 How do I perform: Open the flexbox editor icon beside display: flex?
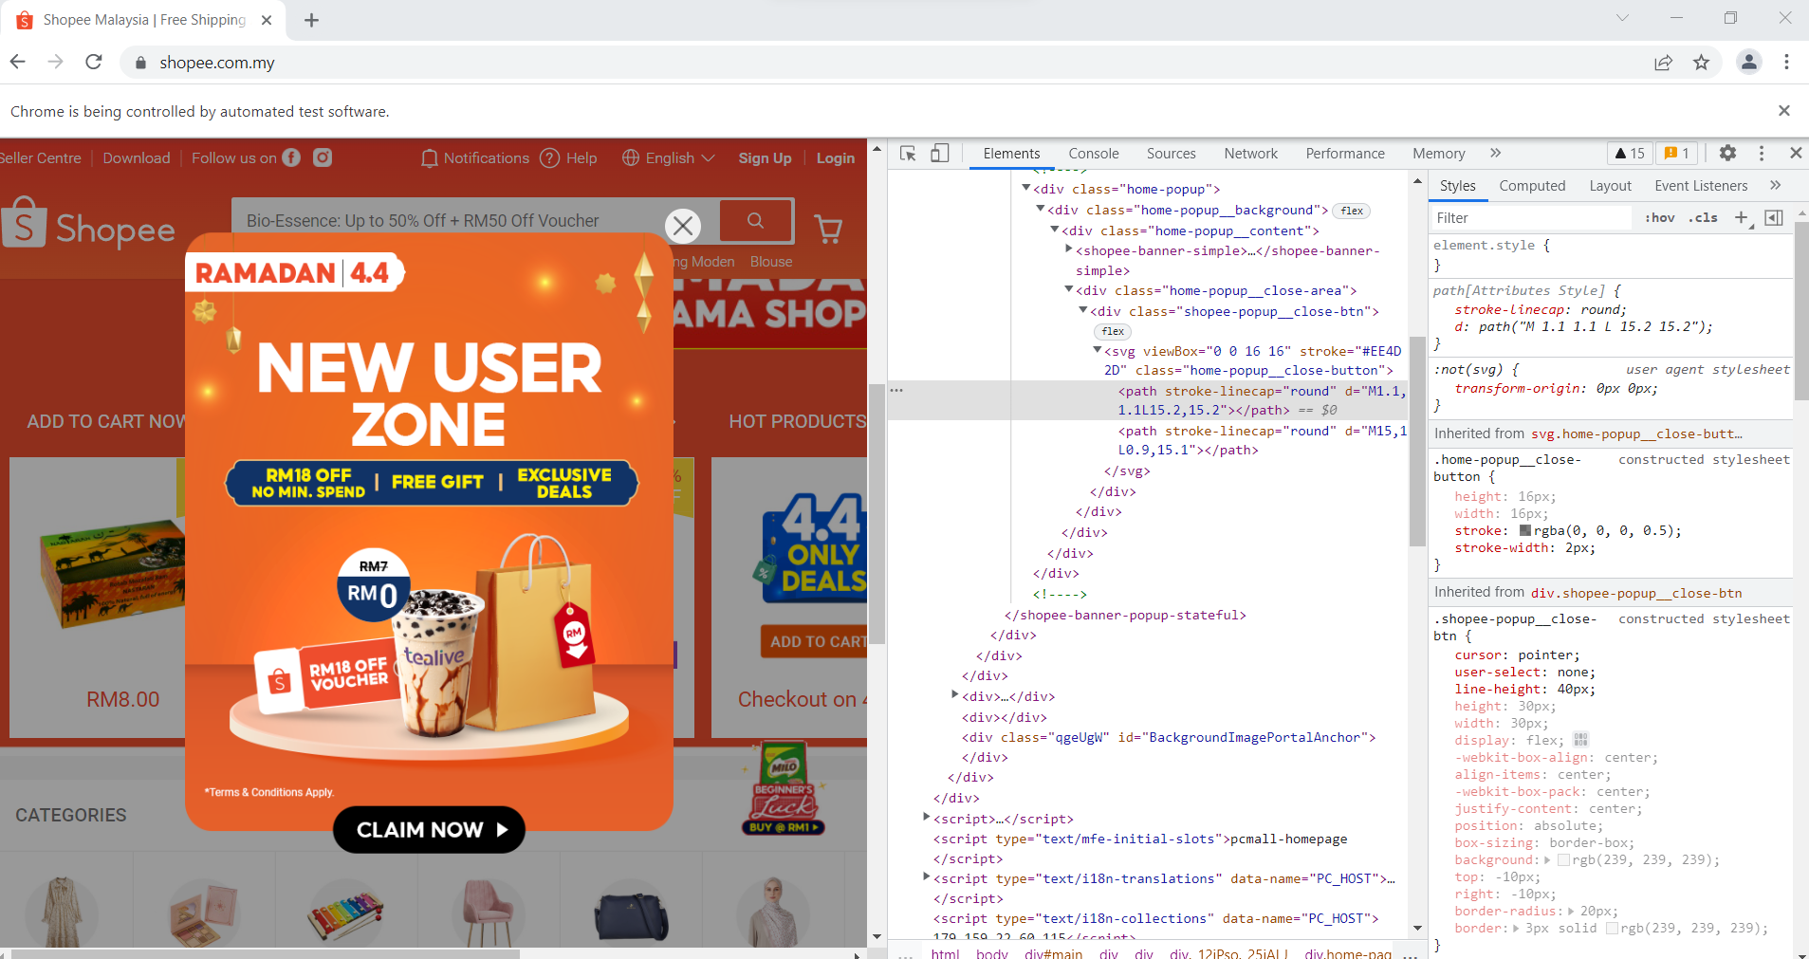[x=1580, y=740]
